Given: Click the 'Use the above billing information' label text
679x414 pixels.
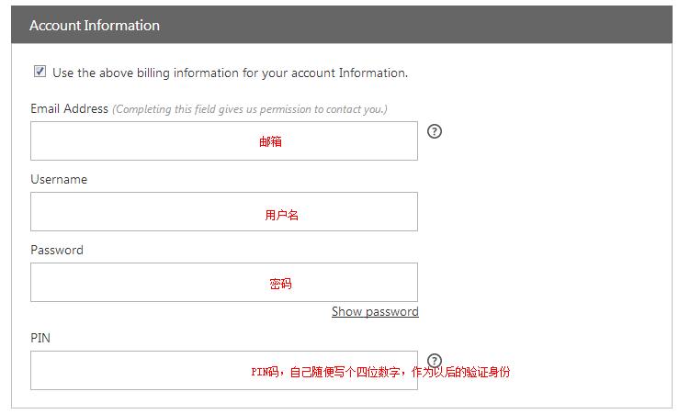Looking at the screenshot, I should point(230,73).
